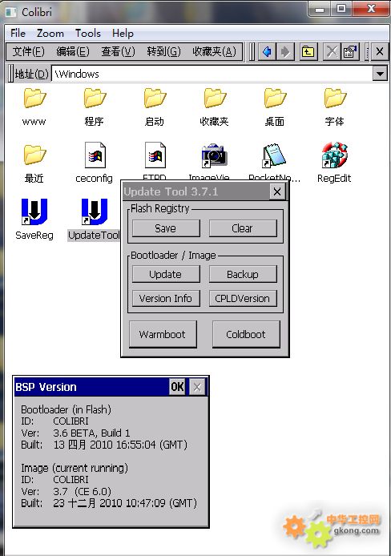Click the Update bootloader button
Viewport: 391px width, 556px height.
tap(166, 274)
